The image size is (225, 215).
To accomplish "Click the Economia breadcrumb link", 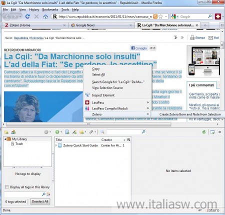I will pos(36,38).
